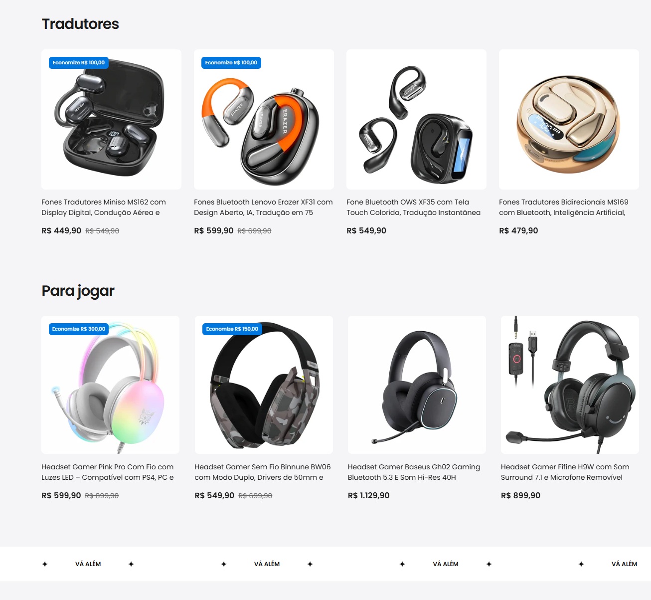Click Economize R$ 150,00 badge on Binnune headset
This screenshot has height=600, width=651.
(232, 329)
